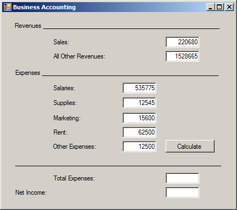
Task: Click the Calculate button
Action: (190, 146)
